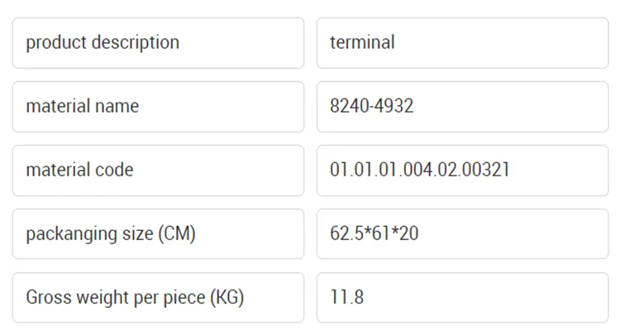Focus the 62.5*61*20 size field
620x331 pixels.
tap(462, 234)
